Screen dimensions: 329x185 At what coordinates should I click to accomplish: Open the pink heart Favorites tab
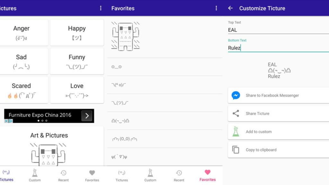point(208,175)
